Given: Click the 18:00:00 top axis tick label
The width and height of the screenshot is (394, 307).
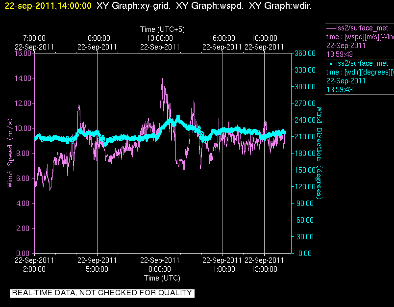Looking at the screenshot, I should click(x=264, y=38).
